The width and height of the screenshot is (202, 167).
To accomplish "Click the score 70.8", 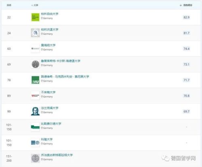I will [187, 96].
